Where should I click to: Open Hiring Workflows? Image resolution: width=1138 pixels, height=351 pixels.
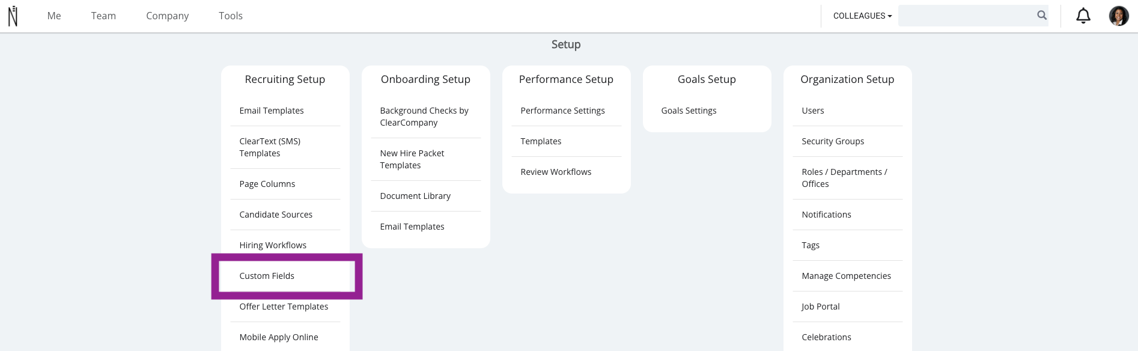(x=273, y=245)
